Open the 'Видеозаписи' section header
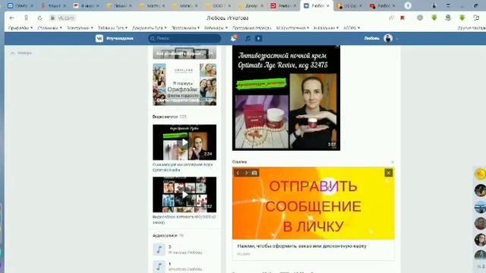The image size is (486, 273). tap(169, 117)
